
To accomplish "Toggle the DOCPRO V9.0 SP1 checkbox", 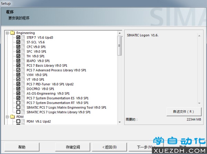I will tap(18, 89).
